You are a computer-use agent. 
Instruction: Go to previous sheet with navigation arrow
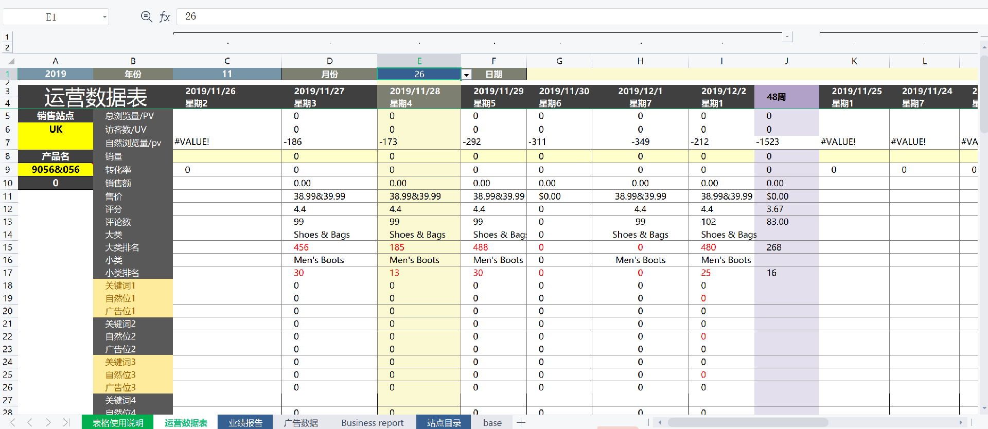[30, 422]
